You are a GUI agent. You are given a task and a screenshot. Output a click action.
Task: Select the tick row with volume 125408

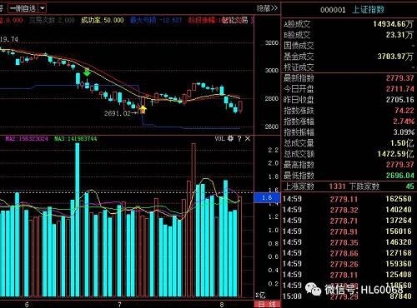pyautogui.click(x=347, y=275)
